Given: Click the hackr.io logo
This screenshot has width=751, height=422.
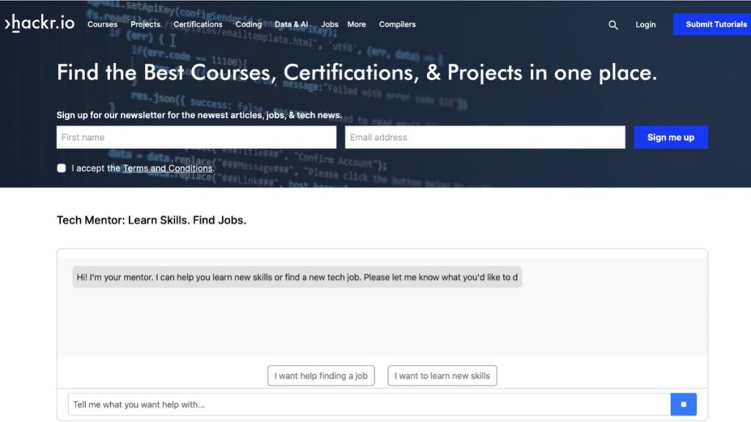Looking at the screenshot, I should (x=40, y=23).
